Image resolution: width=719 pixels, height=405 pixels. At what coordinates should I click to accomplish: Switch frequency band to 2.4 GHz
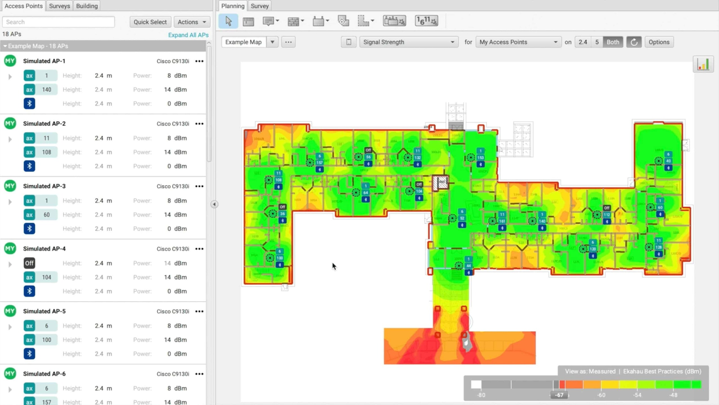point(583,42)
